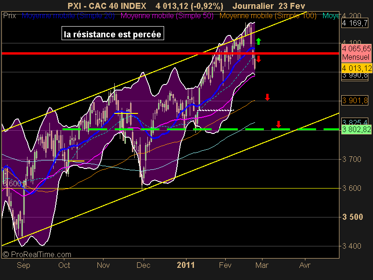Select the thick red monthly resistance line
The width and height of the screenshot is (373, 280).
[x=170, y=53]
